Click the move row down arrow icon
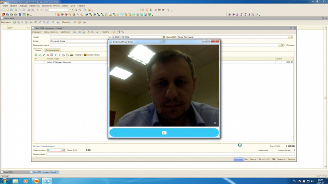This screenshot has width=328, height=184. click(x=59, y=55)
